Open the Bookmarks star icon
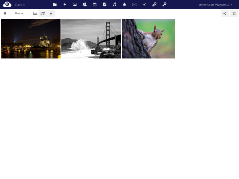 (x=124, y=4)
